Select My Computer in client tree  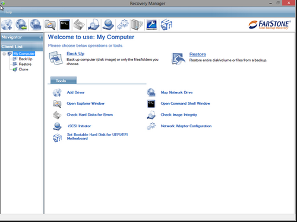pos(24,54)
